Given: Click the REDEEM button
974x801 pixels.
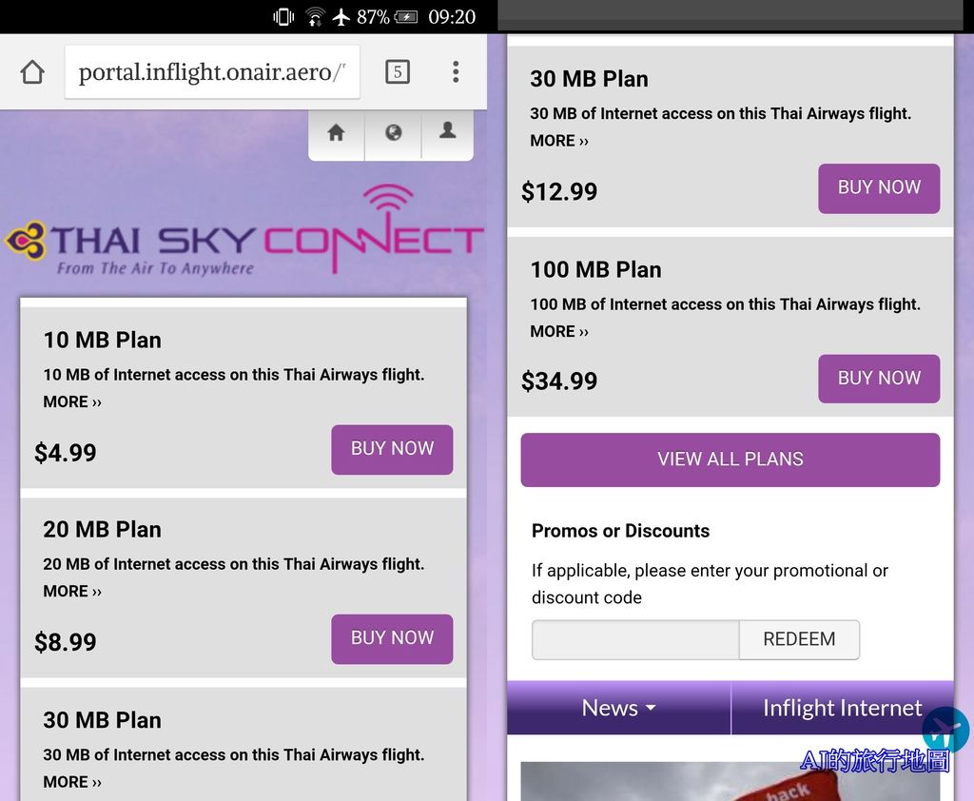Looking at the screenshot, I should coord(799,639).
